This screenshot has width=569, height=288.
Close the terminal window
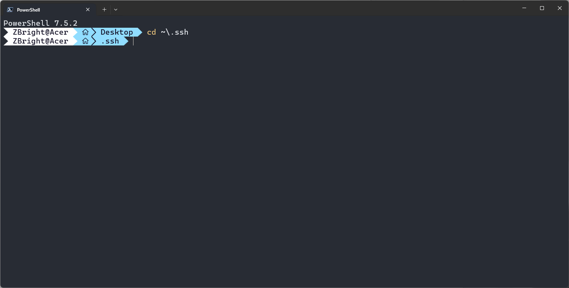(560, 8)
